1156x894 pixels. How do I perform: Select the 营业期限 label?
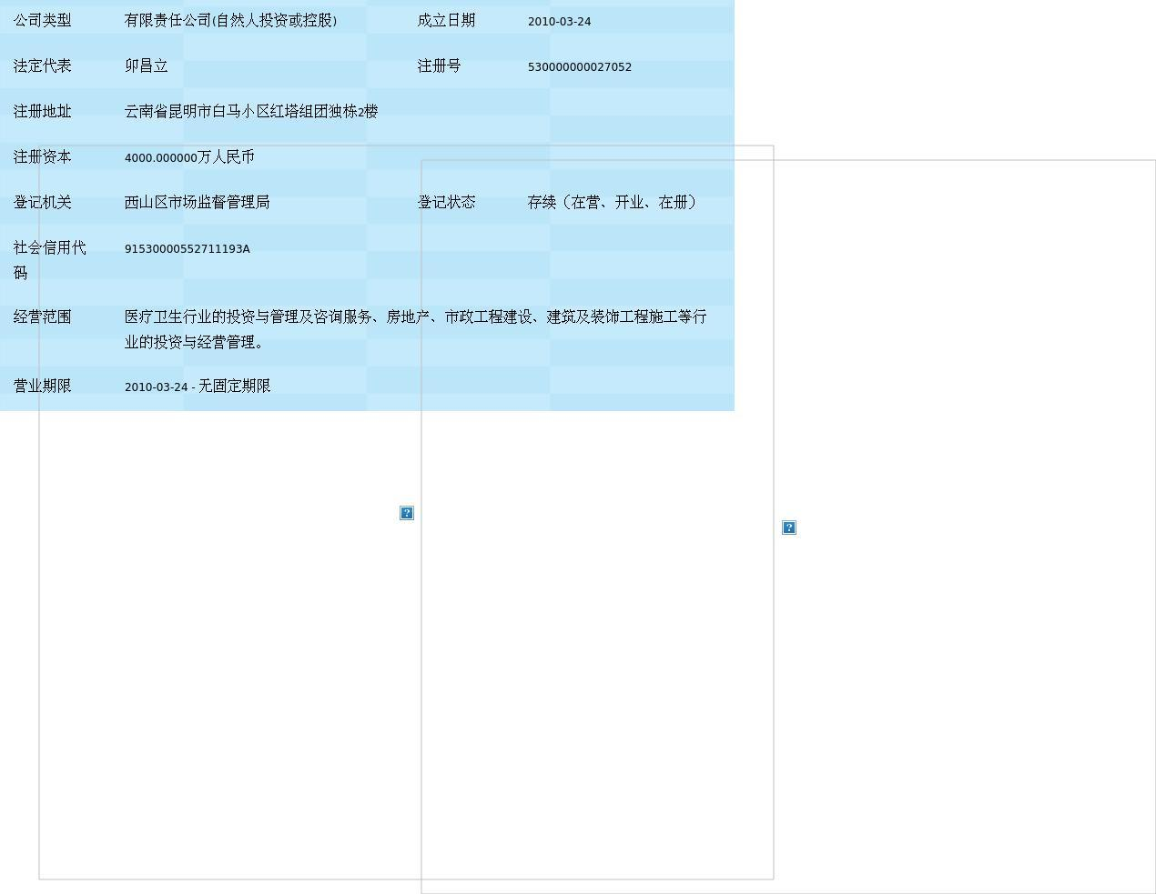[x=43, y=386]
